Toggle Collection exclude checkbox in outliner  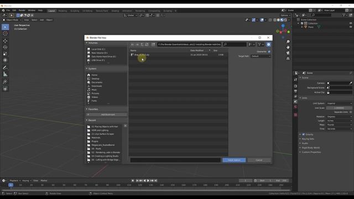(302, 23)
